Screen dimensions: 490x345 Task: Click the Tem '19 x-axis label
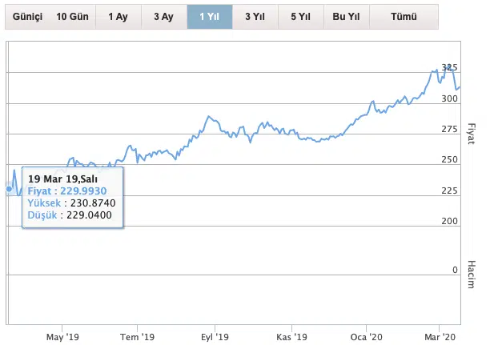coord(137,337)
